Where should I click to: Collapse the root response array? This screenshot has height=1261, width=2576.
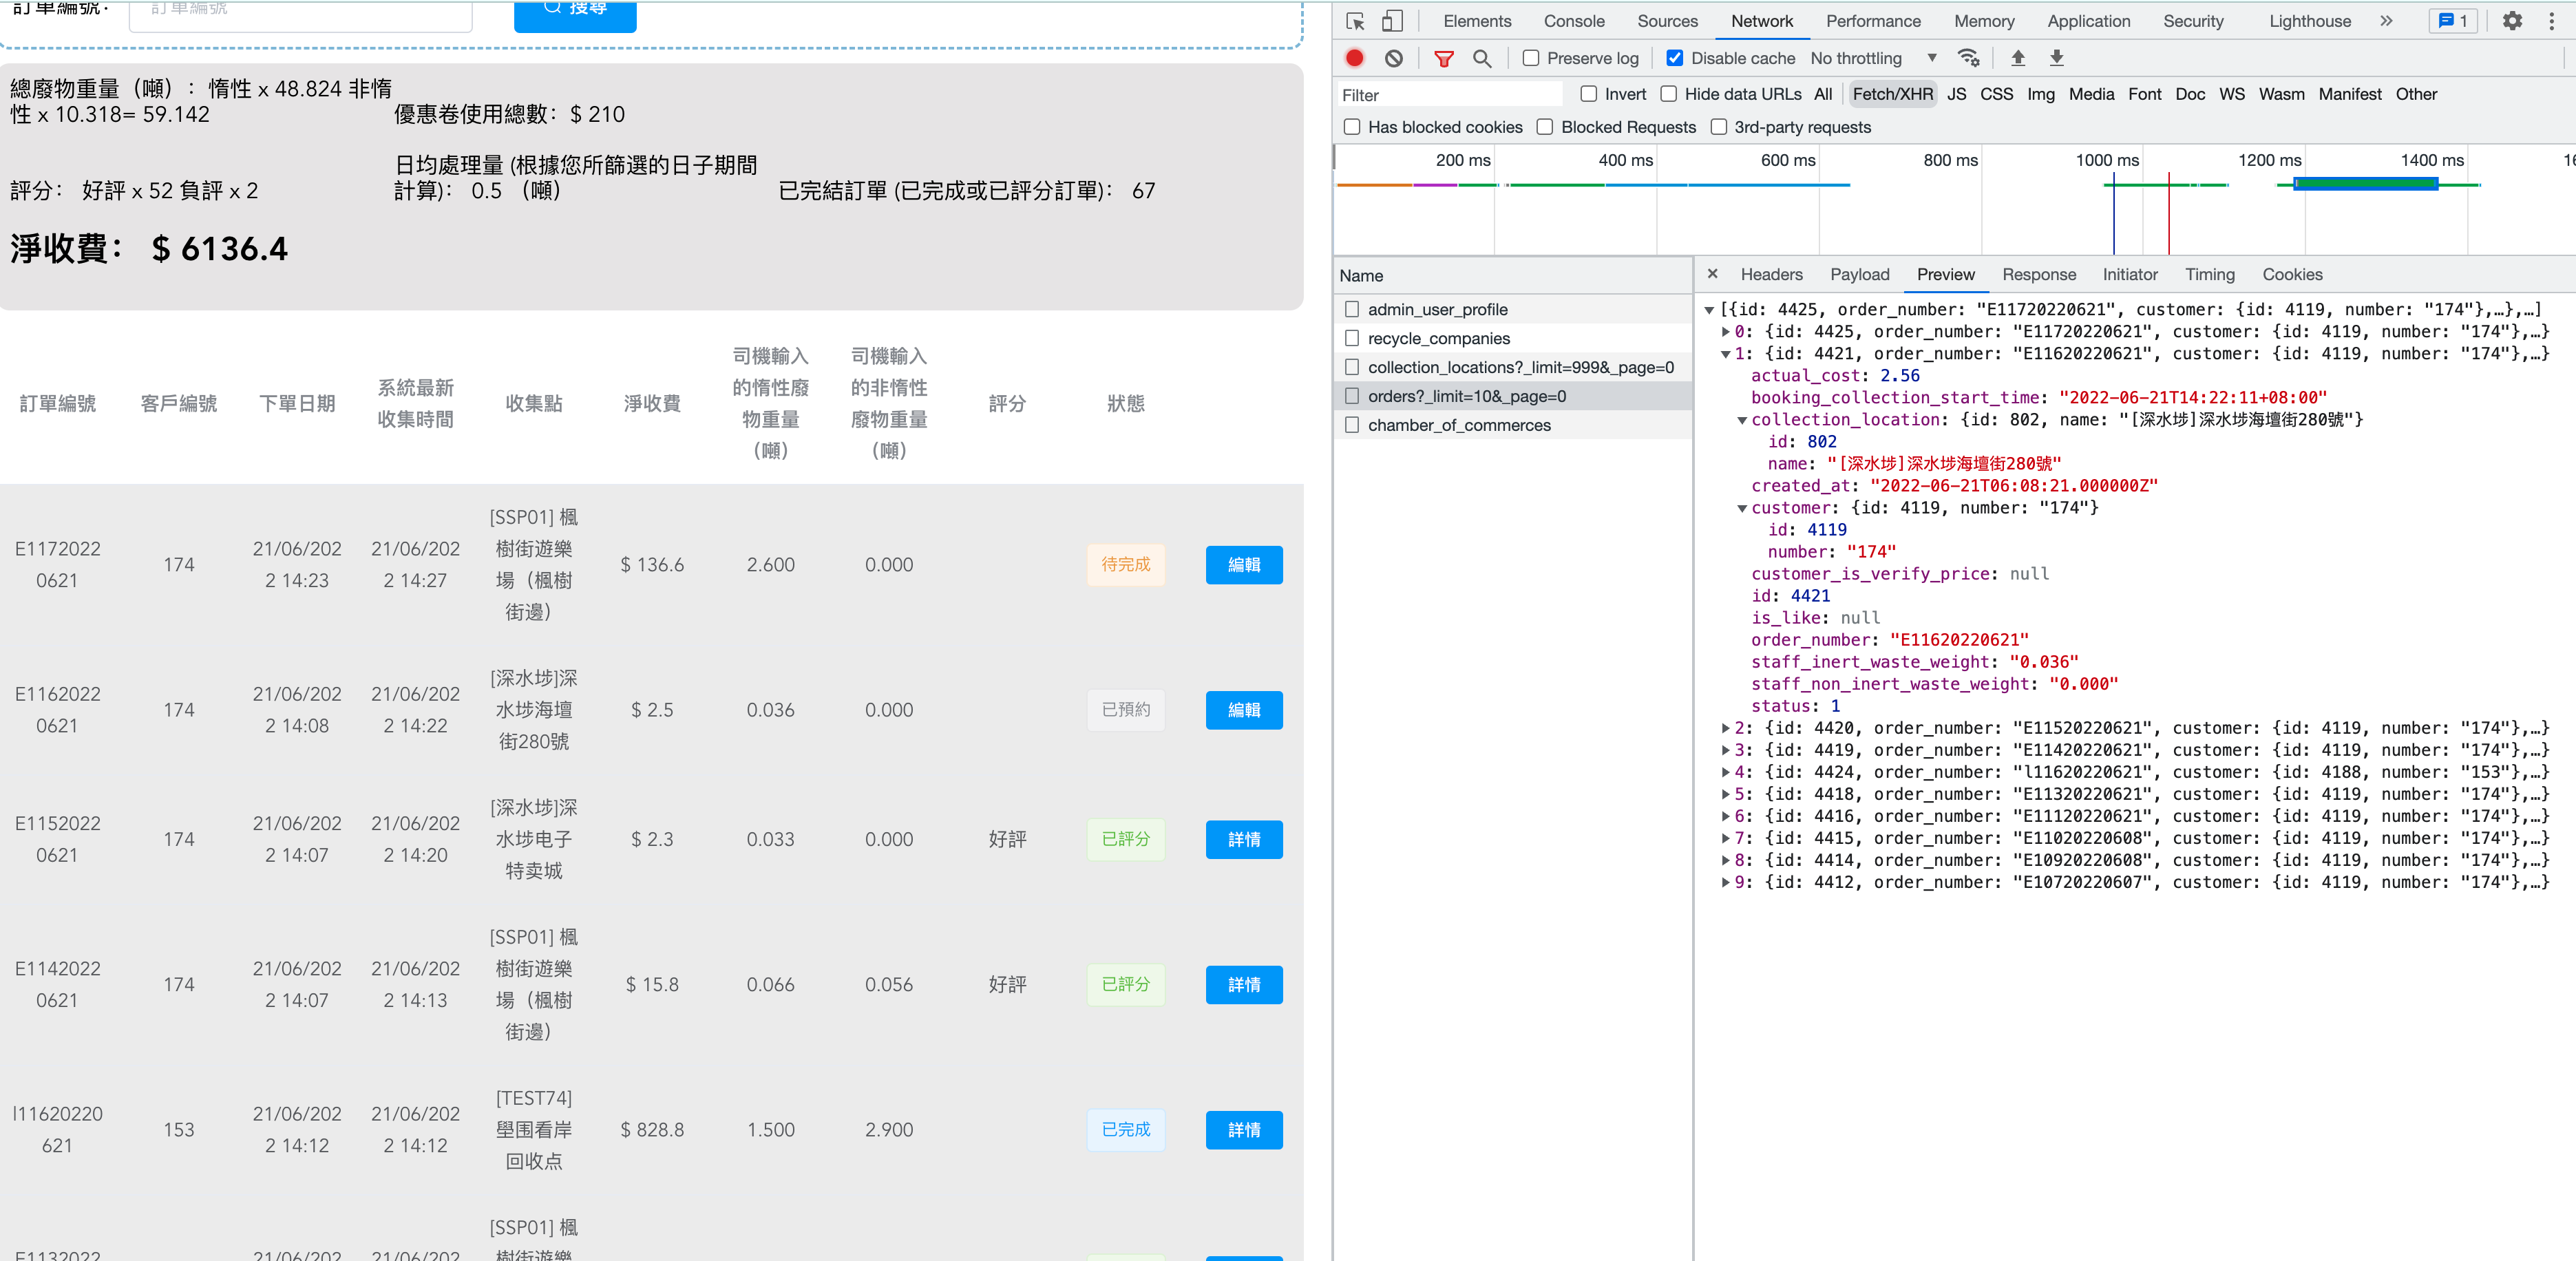[1709, 310]
